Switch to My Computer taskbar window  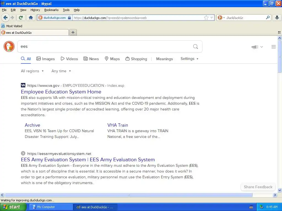[51, 207]
